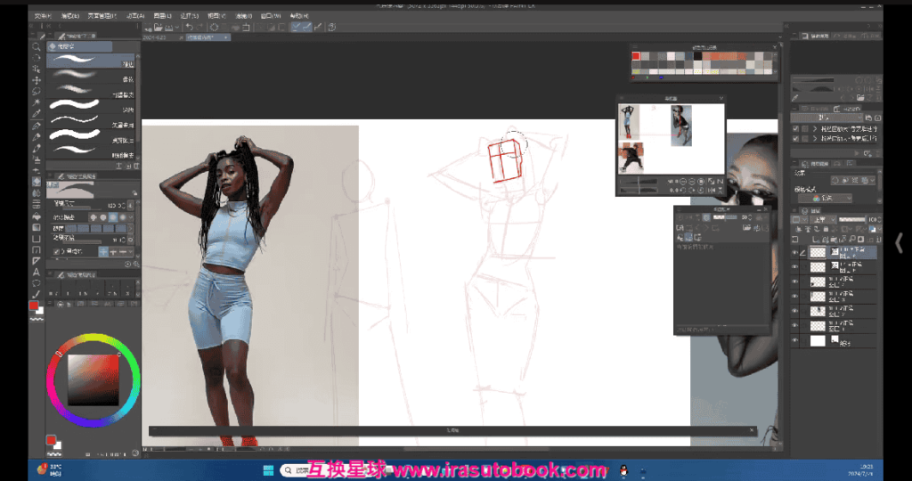Screen dimensions: 912x481
Task: Click the Save icon in command bar
Action: (x=168, y=28)
